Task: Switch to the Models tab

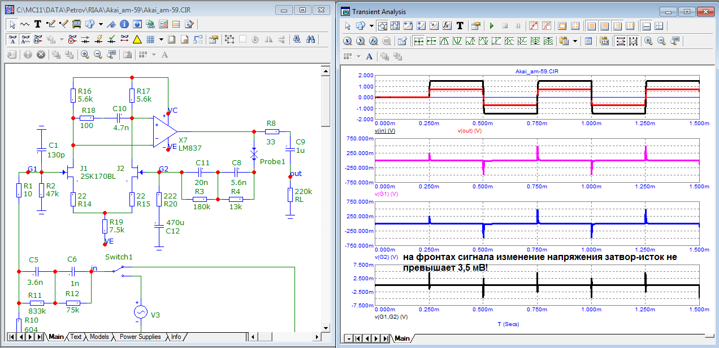Action: [x=99, y=337]
